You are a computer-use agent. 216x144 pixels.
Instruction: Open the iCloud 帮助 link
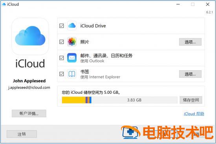point(194,114)
